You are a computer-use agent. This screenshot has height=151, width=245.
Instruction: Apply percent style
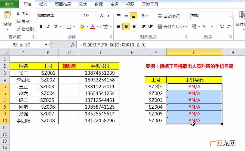coord(204,27)
